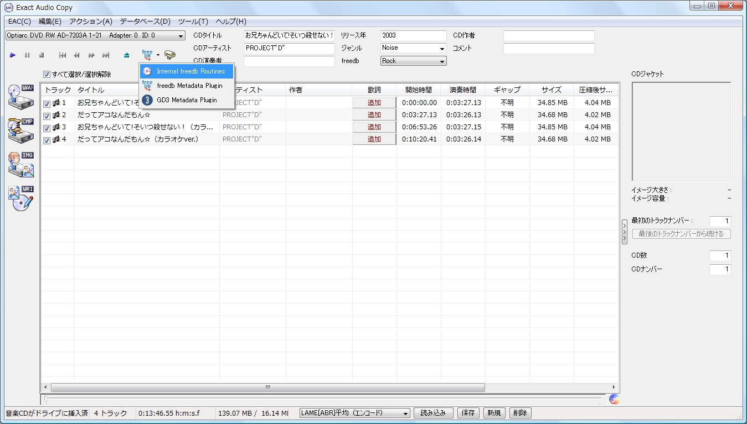
Task: Jump to the previous track
Action: pyautogui.click(x=63, y=55)
